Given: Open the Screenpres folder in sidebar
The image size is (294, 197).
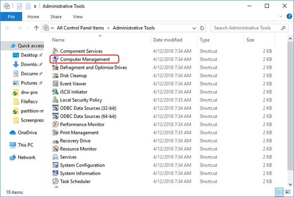Looking at the screenshot, I should pos(28,120).
